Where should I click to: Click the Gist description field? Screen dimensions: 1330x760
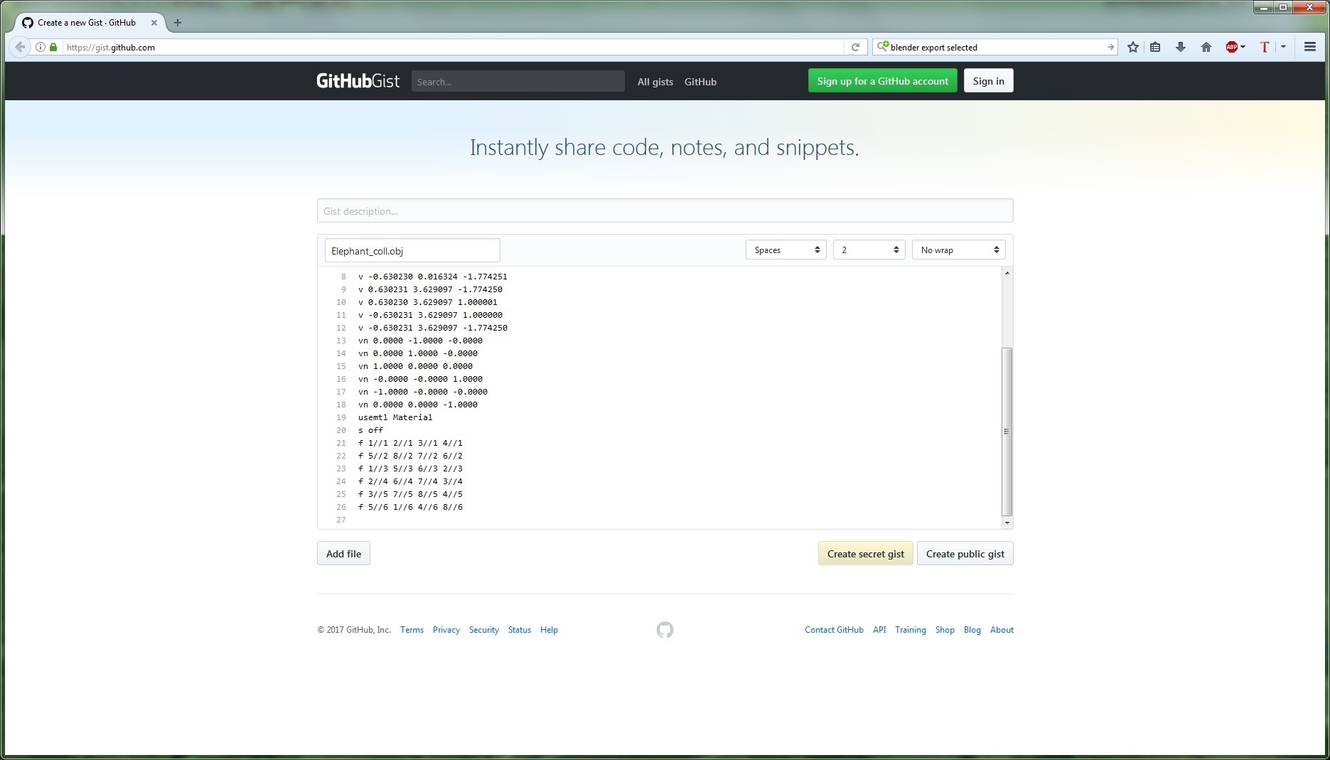coord(665,210)
